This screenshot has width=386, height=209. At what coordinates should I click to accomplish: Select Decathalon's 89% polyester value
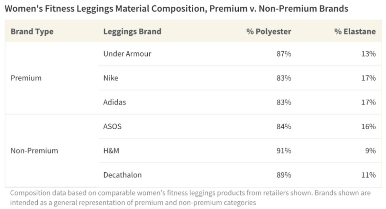tap(284, 175)
